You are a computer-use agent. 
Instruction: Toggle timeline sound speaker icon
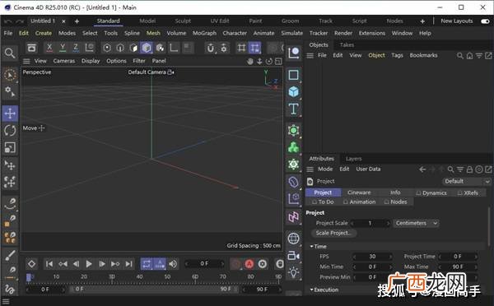(173, 264)
